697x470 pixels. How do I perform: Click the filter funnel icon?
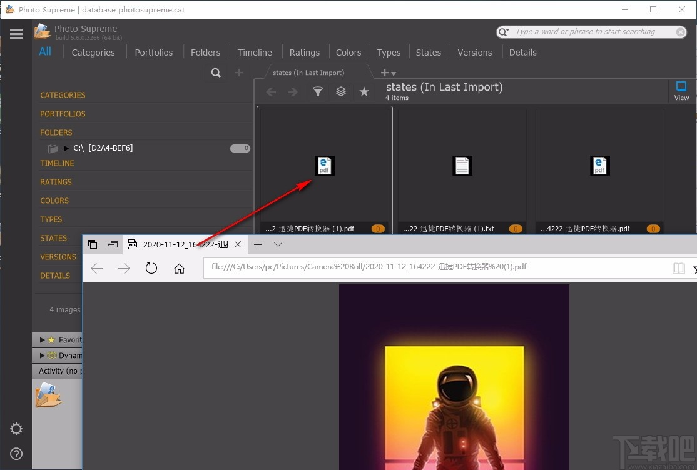[x=318, y=92]
